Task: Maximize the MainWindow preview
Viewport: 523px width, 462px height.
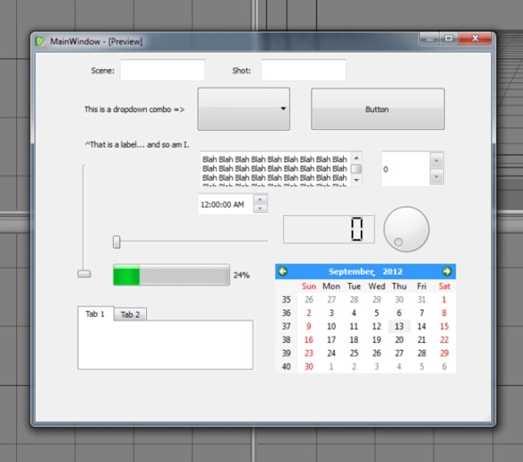Action: coord(449,38)
